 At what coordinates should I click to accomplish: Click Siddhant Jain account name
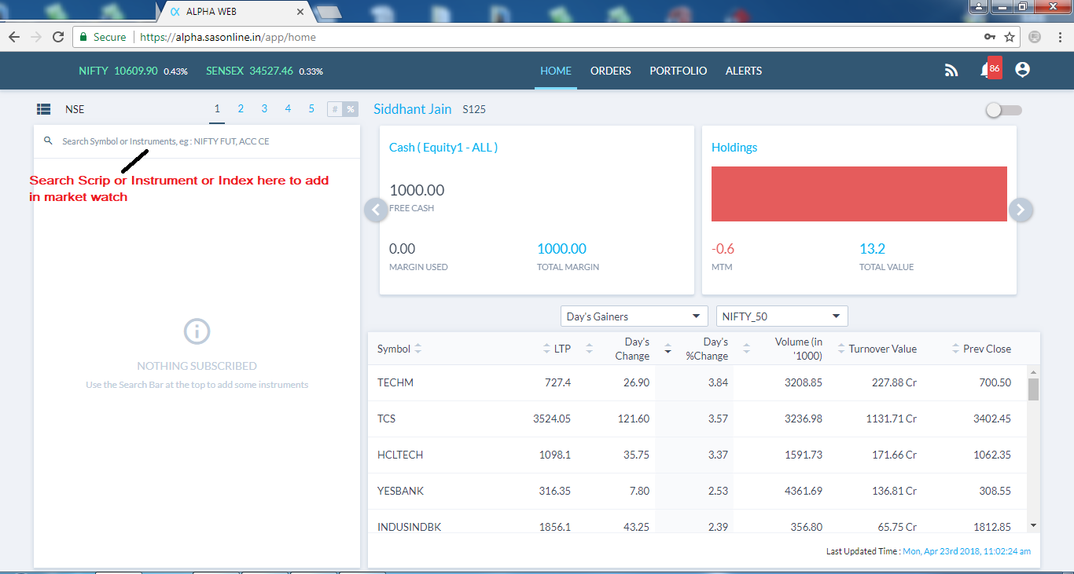413,109
